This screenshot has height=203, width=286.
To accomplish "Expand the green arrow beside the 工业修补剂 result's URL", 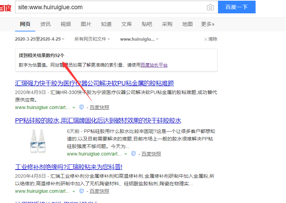I will (x=74, y=191).
